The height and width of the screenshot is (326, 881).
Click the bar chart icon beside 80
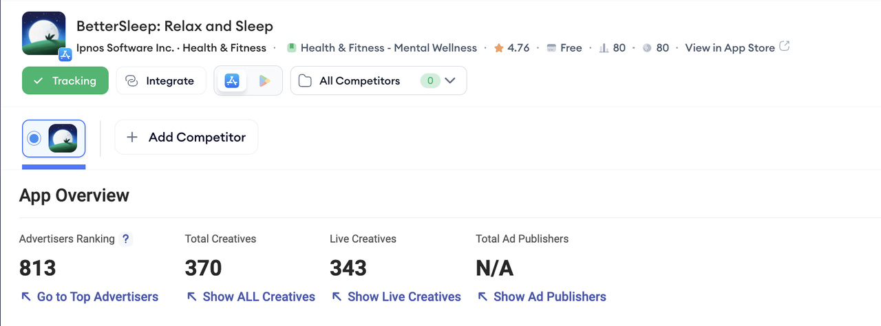(604, 47)
